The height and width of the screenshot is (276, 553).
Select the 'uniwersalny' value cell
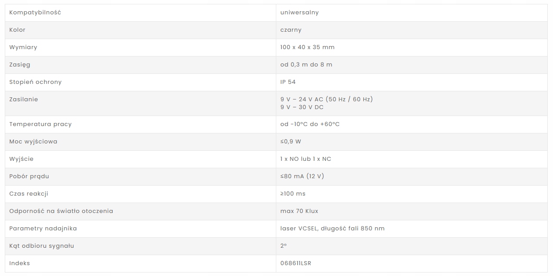[299, 13]
